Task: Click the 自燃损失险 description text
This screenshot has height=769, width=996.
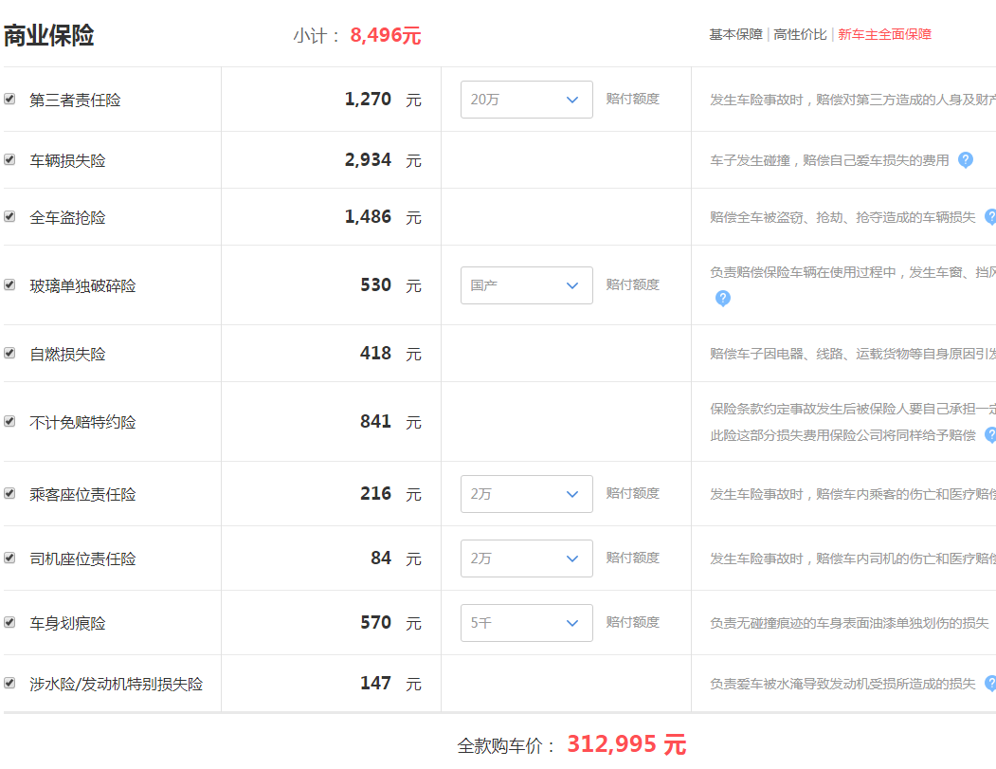Action: click(853, 354)
